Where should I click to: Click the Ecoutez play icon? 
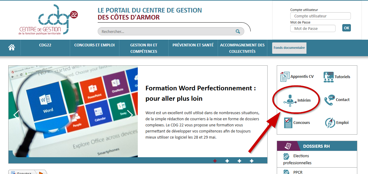(x=41, y=173)
